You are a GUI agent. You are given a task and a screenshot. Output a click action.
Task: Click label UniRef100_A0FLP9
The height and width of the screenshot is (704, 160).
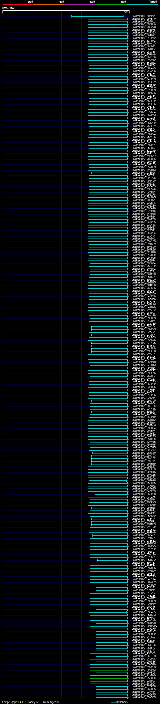click(x=143, y=82)
